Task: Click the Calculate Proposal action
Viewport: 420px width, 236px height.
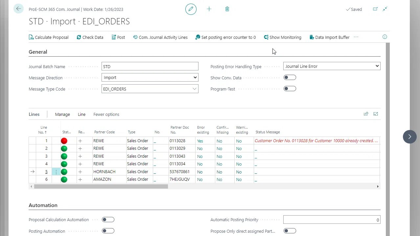Action: [49, 38]
